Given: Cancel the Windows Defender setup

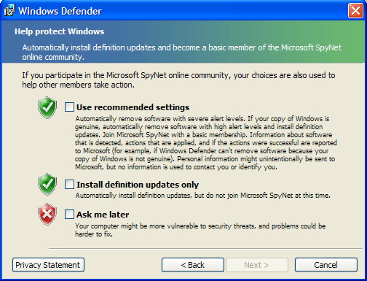Looking at the screenshot, I should click(326, 265).
